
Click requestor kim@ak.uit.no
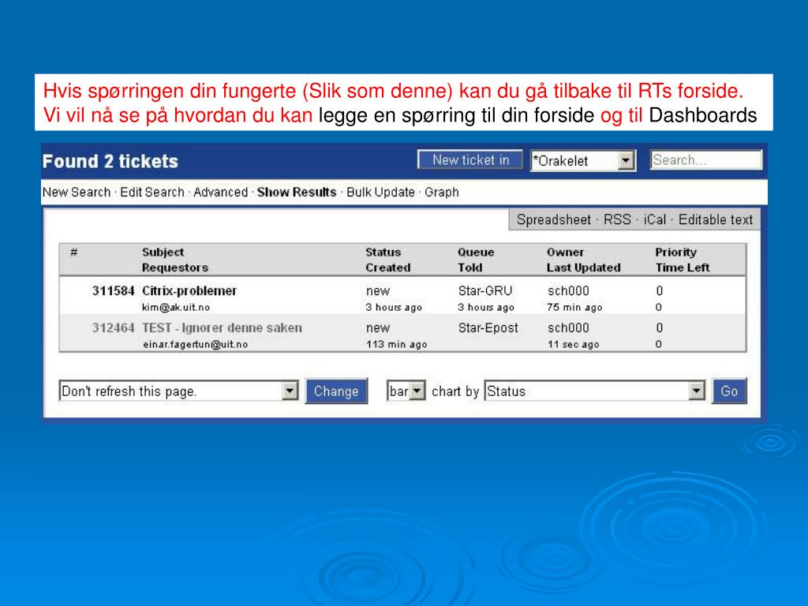point(176,307)
